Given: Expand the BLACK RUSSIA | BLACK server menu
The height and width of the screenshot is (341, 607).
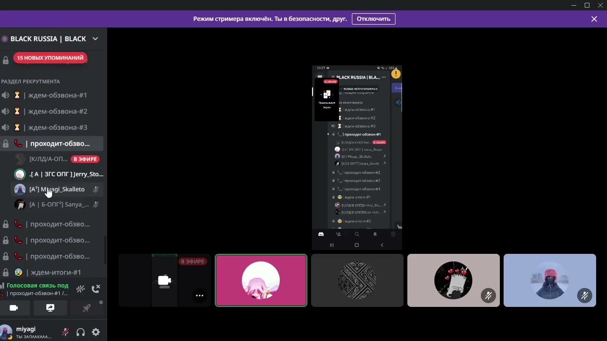Looking at the screenshot, I should pyautogui.click(x=95, y=39).
